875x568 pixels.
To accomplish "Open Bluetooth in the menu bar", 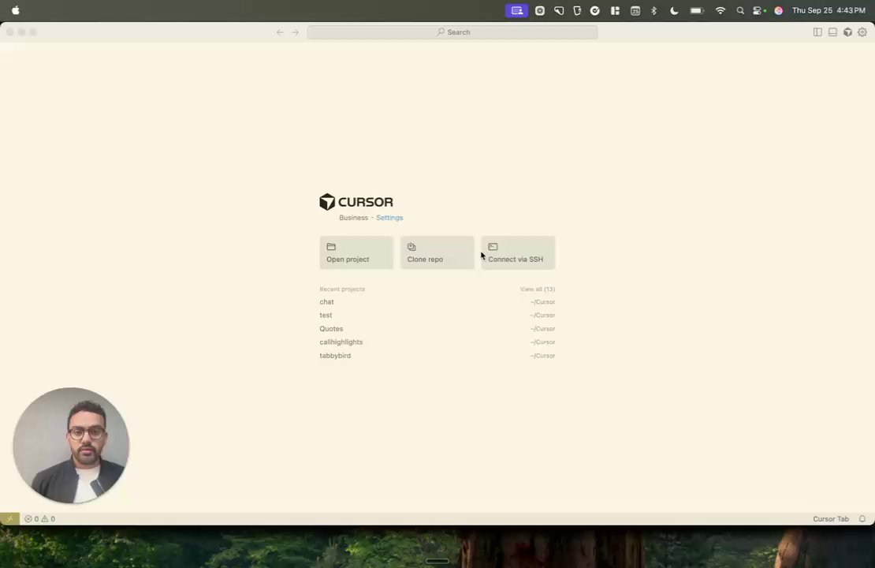I will click(x=654, y=10).
